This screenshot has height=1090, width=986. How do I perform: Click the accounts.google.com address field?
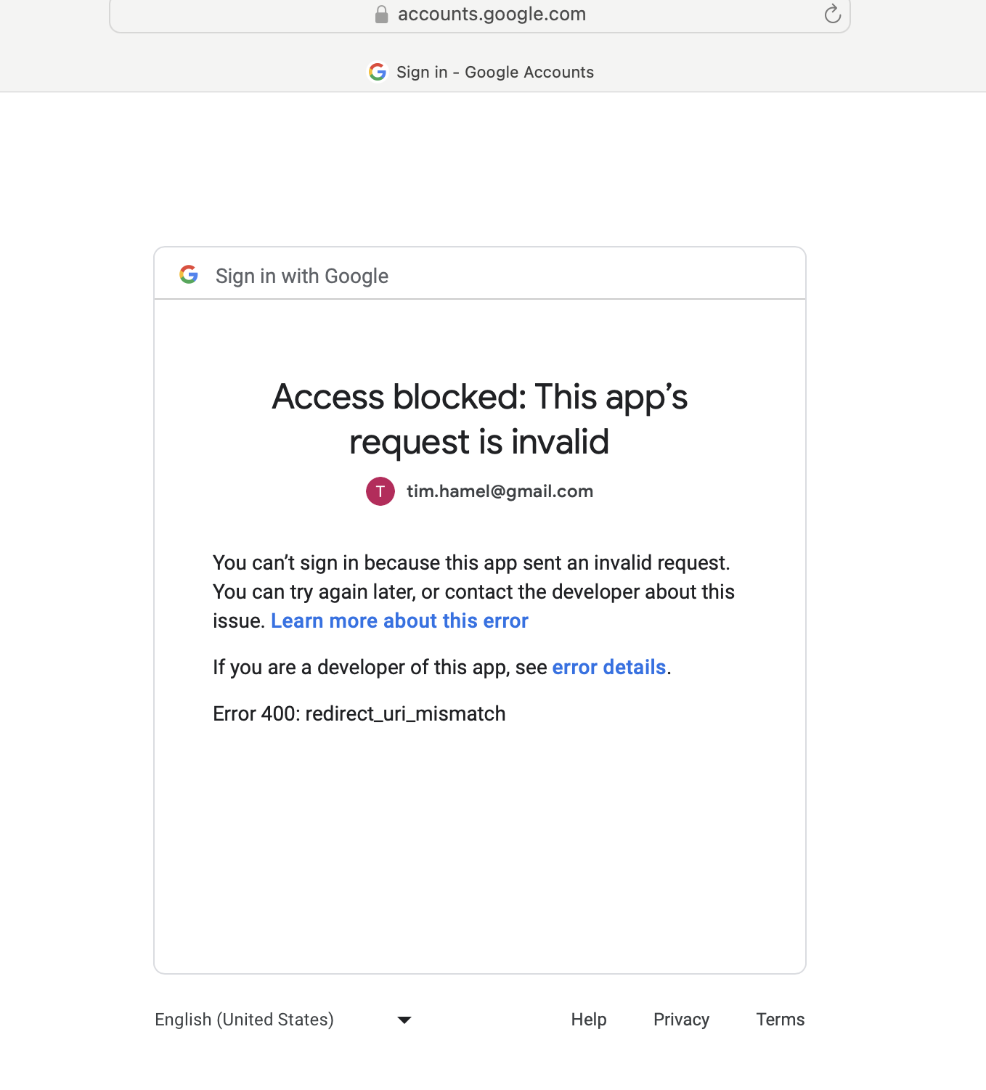492,15
